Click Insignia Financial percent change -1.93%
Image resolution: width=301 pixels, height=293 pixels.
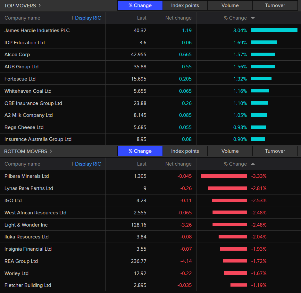(259, 249)
